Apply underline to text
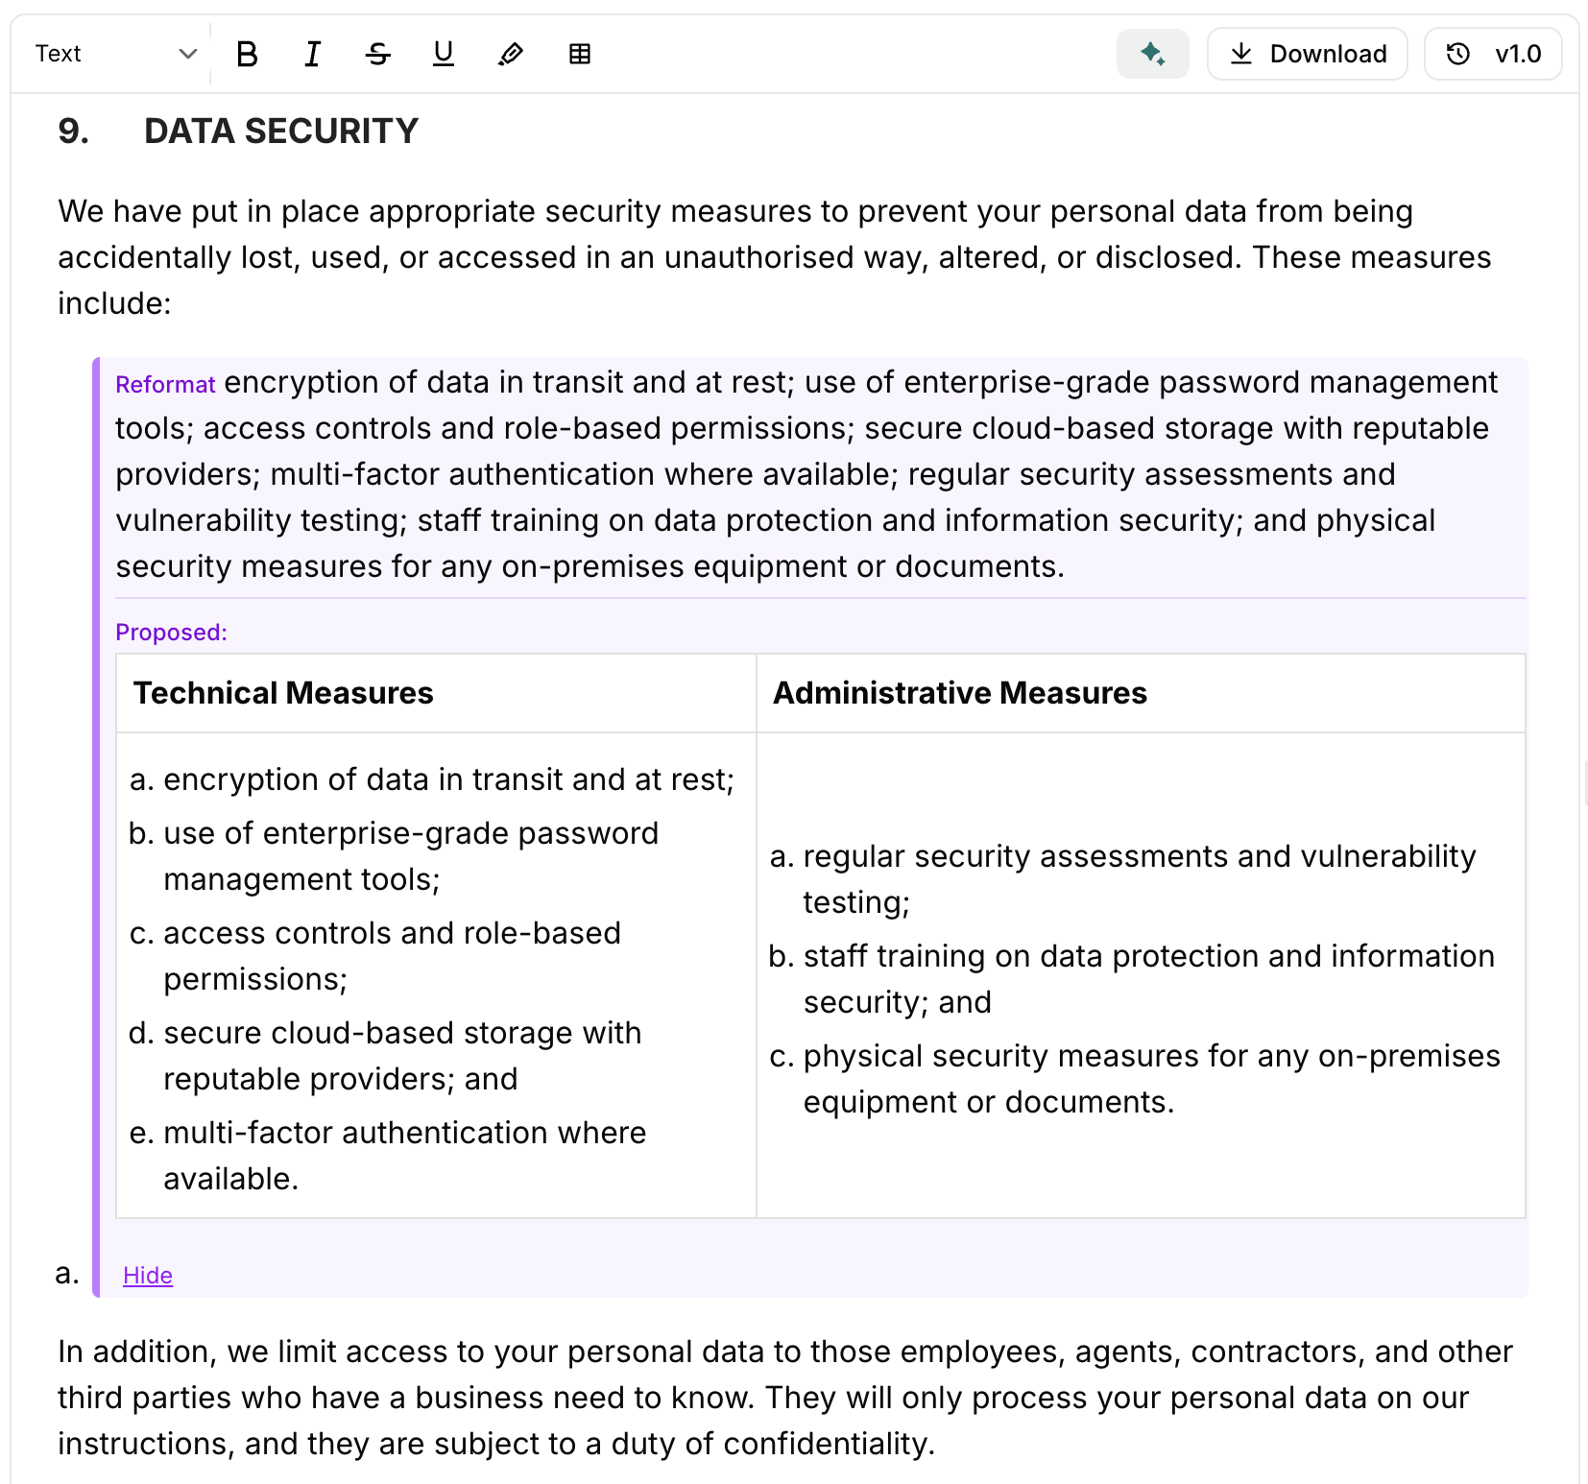1588x1484 pixels. pos(443,55)
